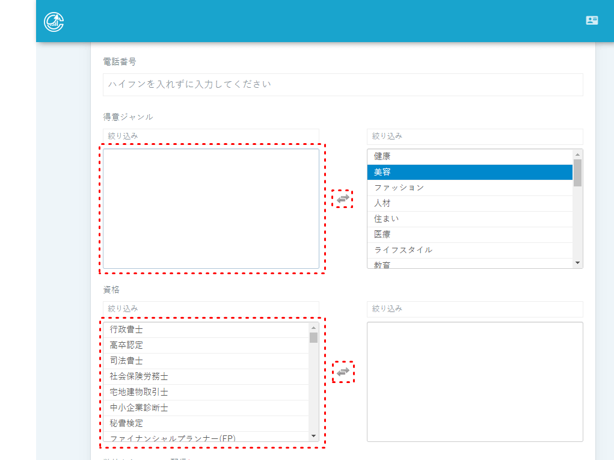This screenshot has width=614, height=460.
Task: Pick 医療 from the genre list
Action: [469, 235]
